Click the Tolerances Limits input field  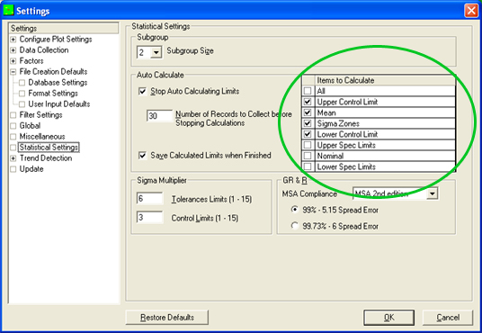(x=149, y=199)
